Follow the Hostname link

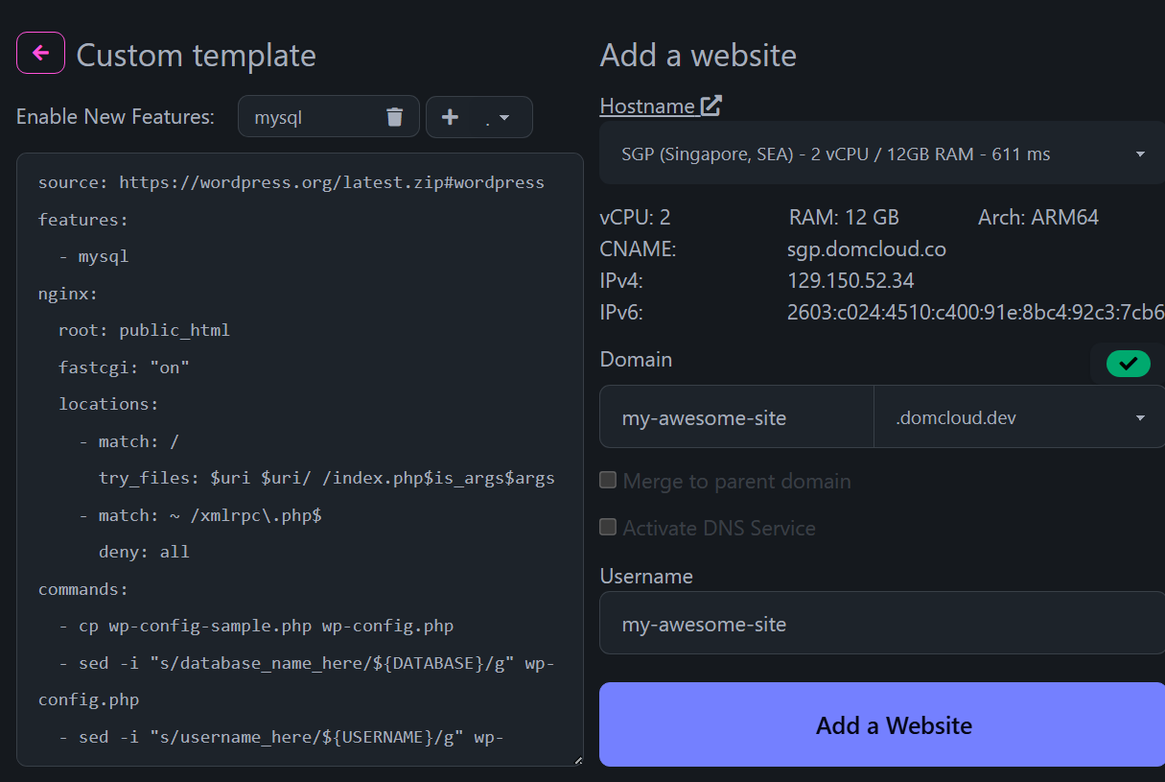coord(647,106)
